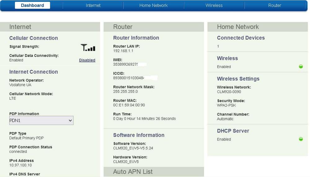Click the connected devices count 1
The height and width of the screenshot is (177, 310).
[218, 46]
